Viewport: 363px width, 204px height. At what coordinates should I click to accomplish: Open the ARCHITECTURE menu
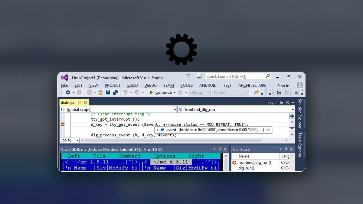[252, 86]
